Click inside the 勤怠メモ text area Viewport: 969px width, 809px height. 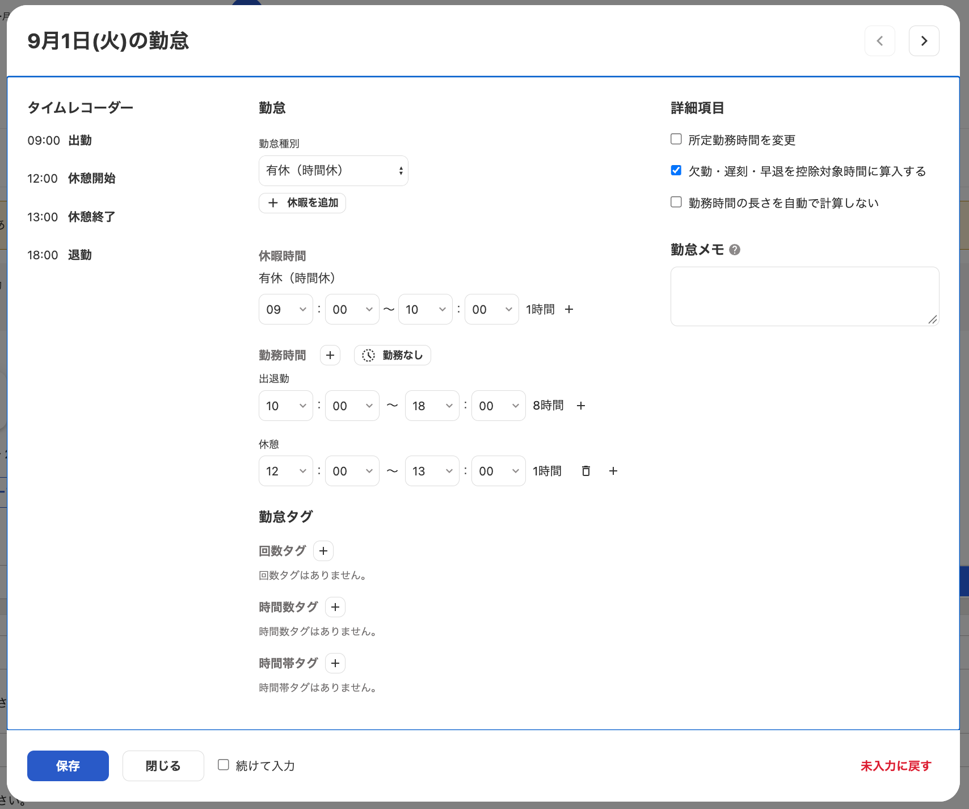805,296
